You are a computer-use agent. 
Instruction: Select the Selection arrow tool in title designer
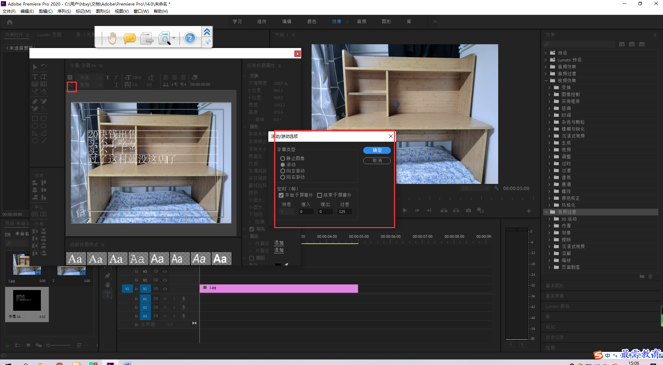point(35,67)
